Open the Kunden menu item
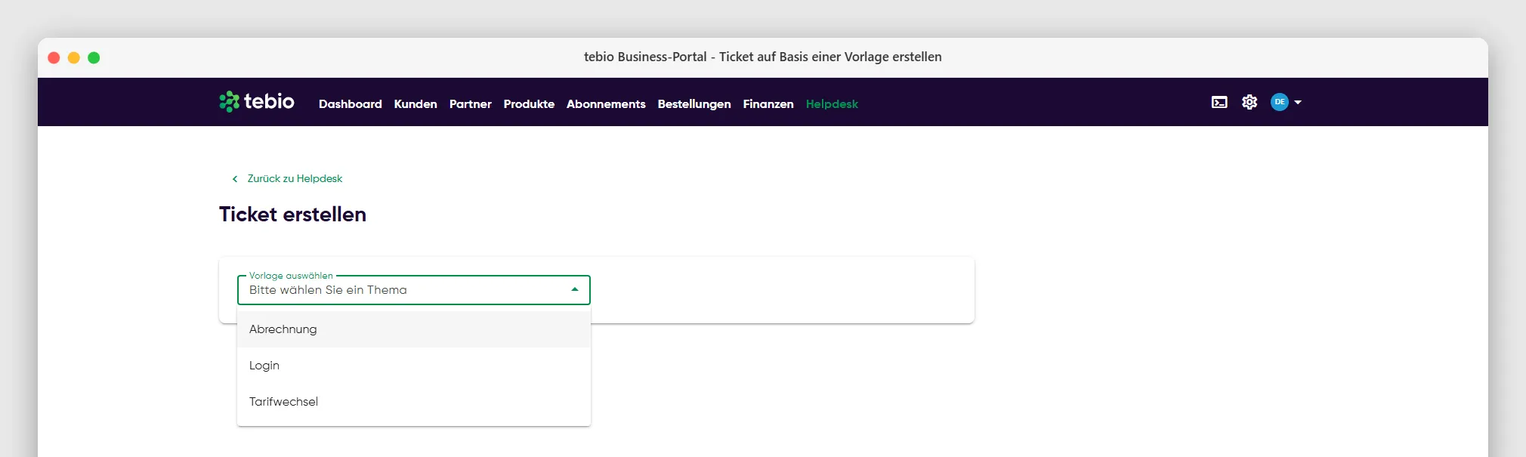The image size is (1526, 457). pyautogui.click(x=415, y=104)
